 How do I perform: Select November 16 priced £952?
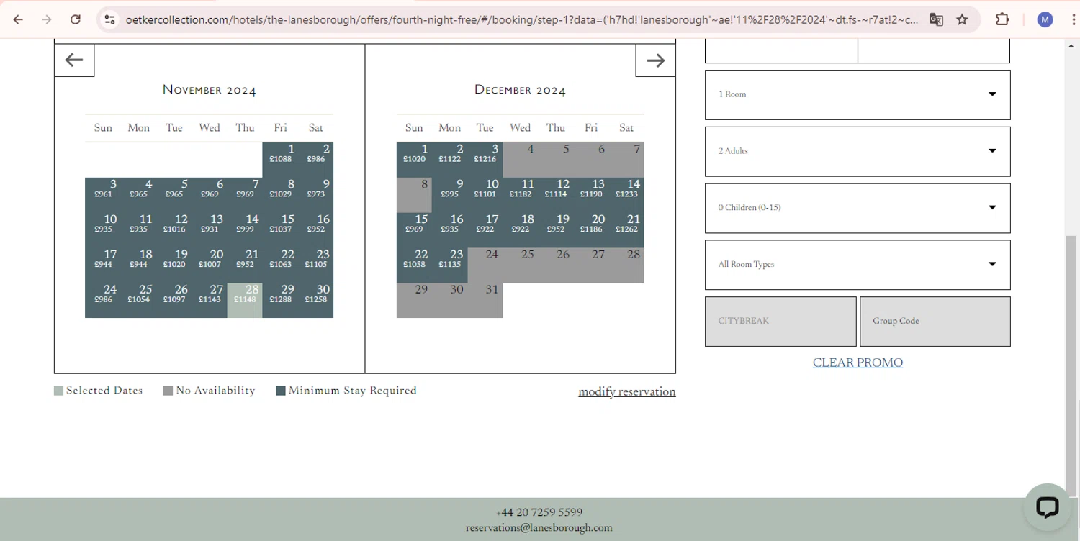point(316,230)
